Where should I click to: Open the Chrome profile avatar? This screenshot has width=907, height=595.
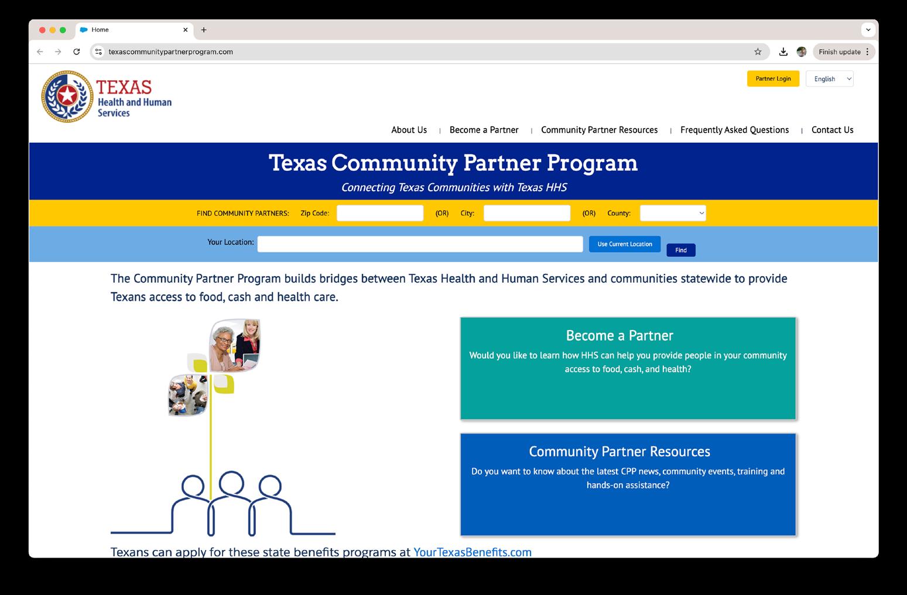coord(802,51)
